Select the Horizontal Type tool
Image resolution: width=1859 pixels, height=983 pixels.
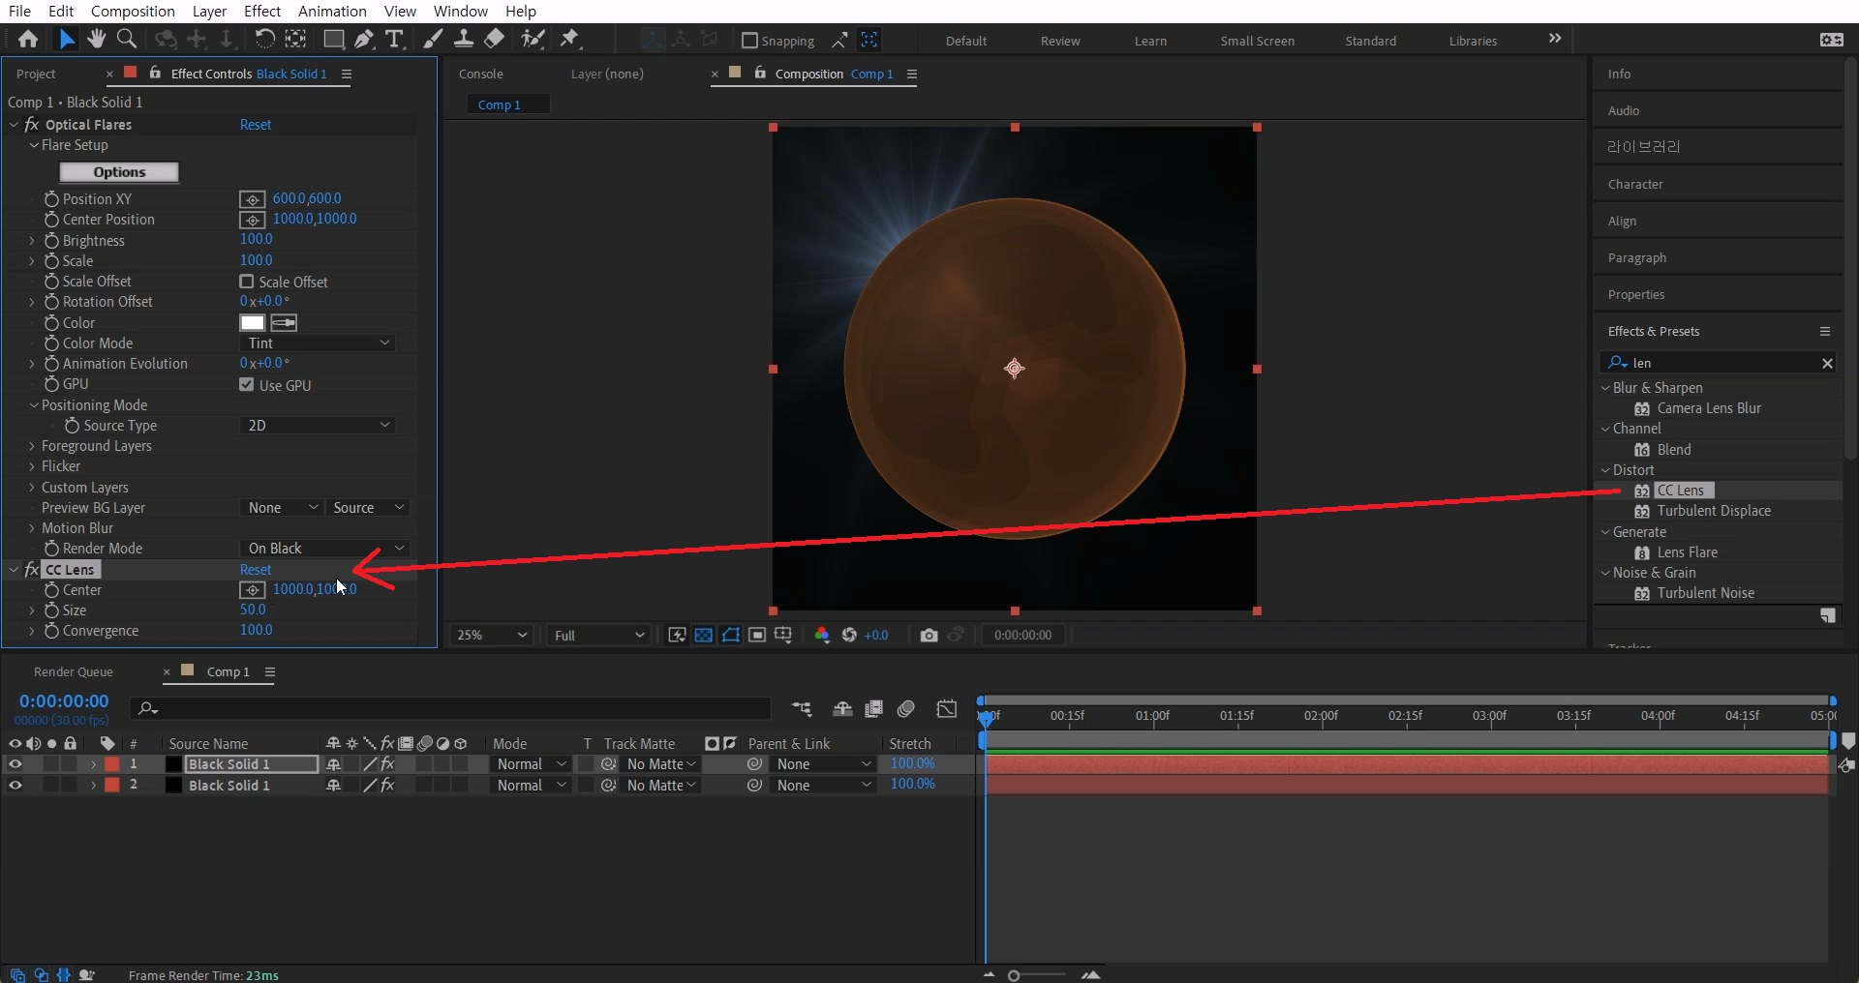coord(394,39)
